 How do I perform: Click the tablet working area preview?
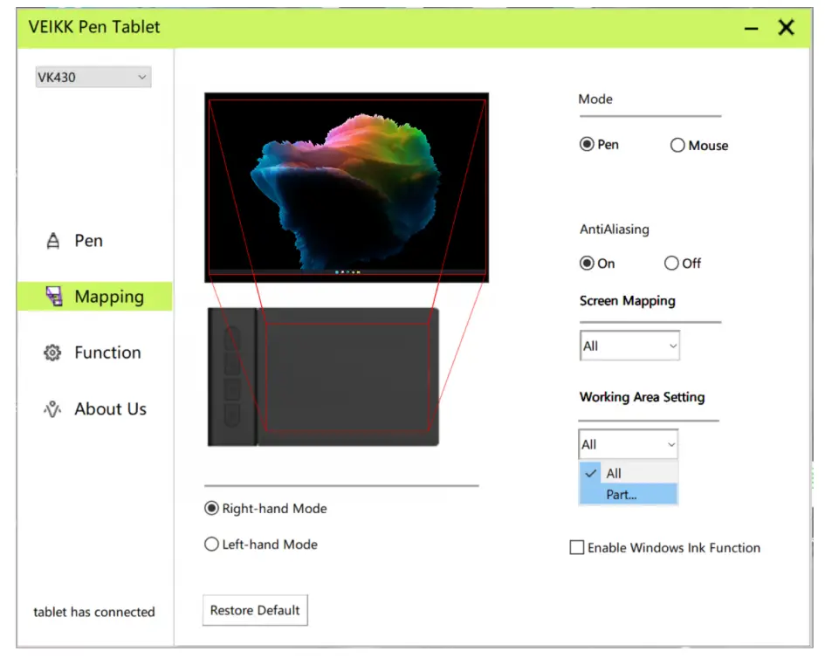click(347, 377)
